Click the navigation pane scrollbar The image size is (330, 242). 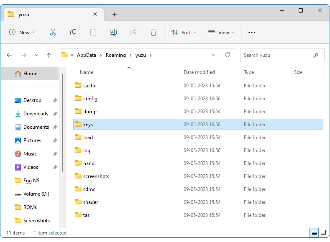click(62, 123)
